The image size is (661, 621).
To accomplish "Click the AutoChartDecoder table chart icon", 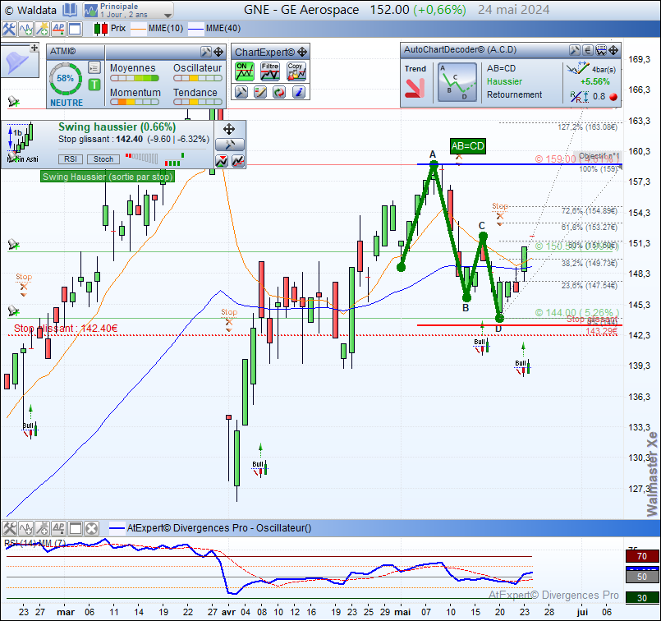I will 601,50.
